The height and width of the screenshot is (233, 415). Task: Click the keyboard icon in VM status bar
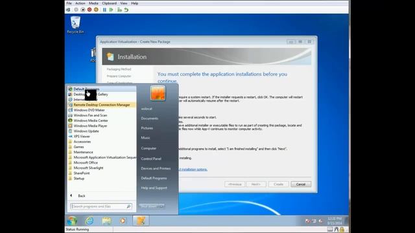[330, 229]
